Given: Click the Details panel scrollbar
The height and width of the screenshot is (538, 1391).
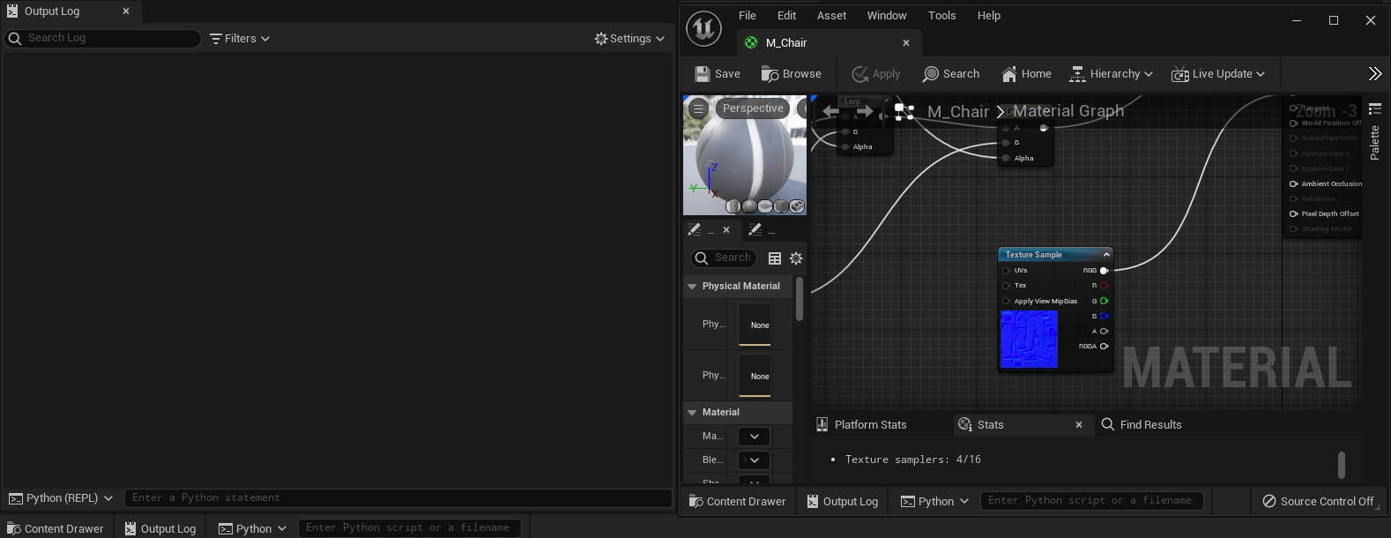Looking at the screenshot, I should coord(800,300).
